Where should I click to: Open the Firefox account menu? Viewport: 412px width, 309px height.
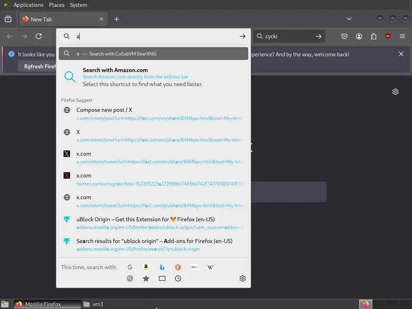coord(359,36)
